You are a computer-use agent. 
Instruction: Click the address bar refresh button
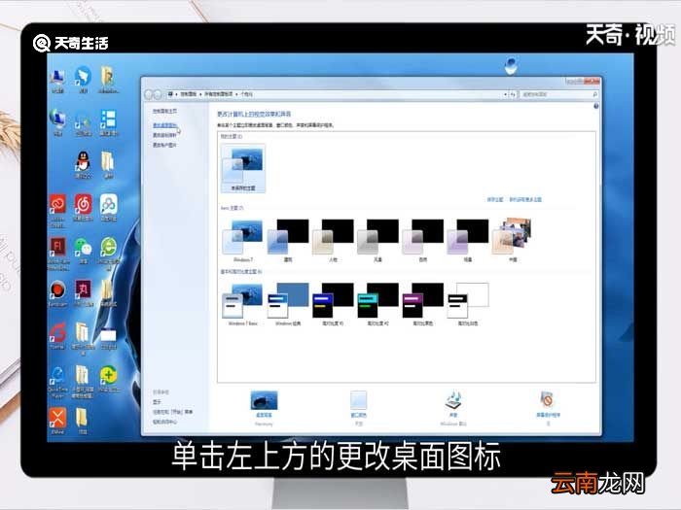[x=513, y=94]
